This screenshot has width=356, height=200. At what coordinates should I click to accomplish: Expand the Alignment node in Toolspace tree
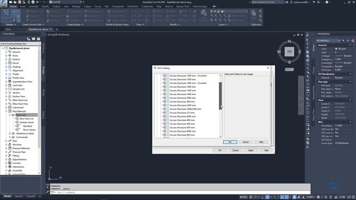coord(6,71)
